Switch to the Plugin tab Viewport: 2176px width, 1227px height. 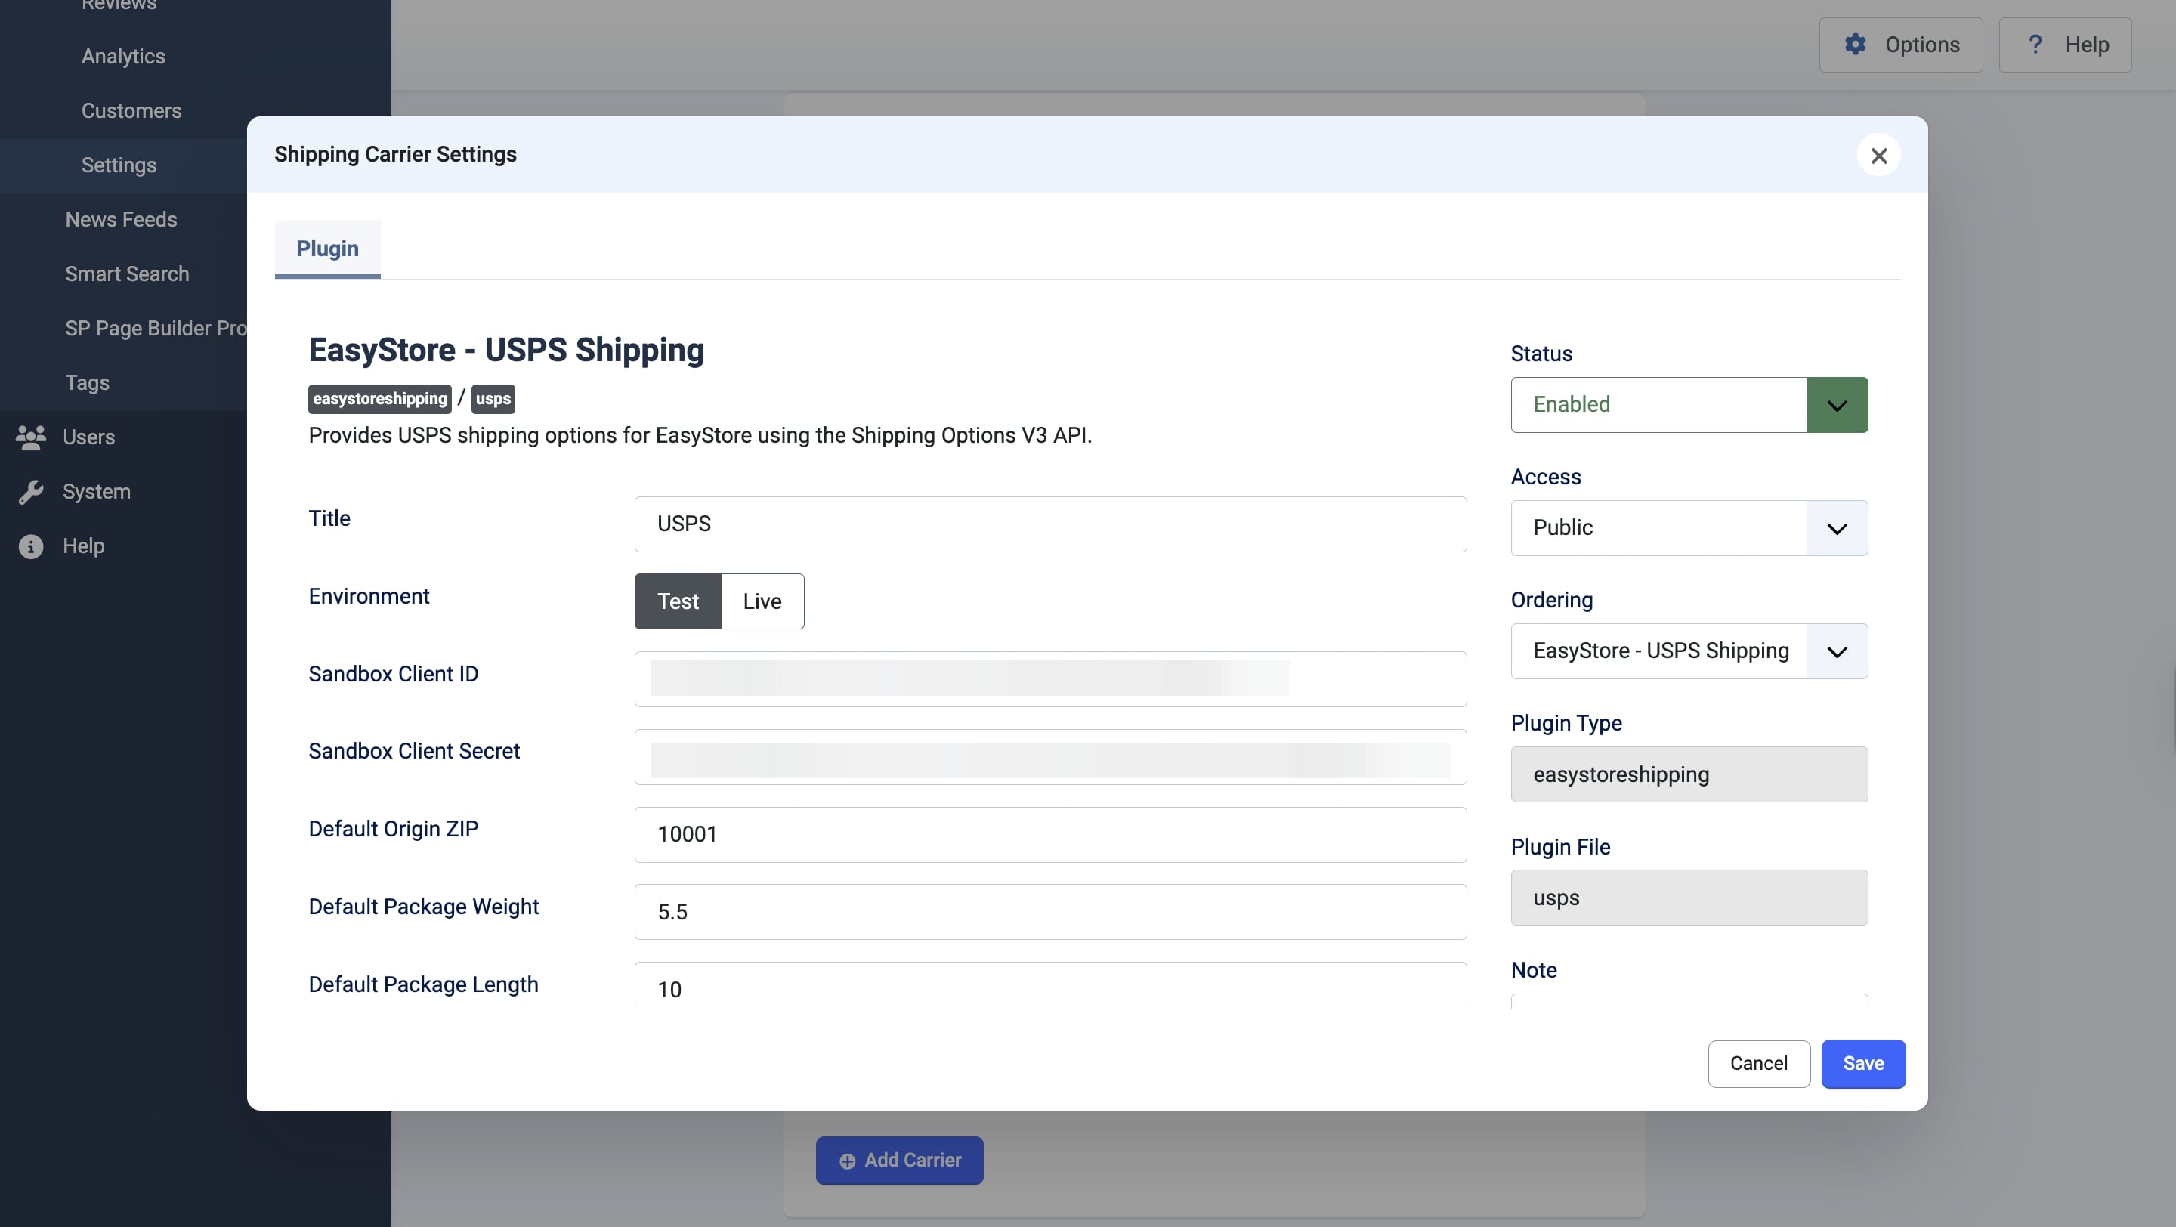tap(327, 247)
